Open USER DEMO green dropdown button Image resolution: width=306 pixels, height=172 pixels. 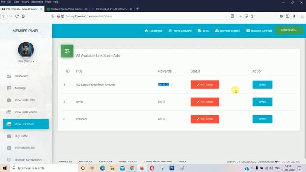[x=289, y=30]
